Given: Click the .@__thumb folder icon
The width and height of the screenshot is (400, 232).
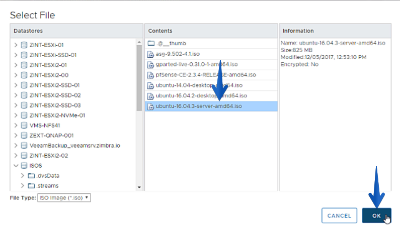Looking at the screenshot, I should pos(151,43).
